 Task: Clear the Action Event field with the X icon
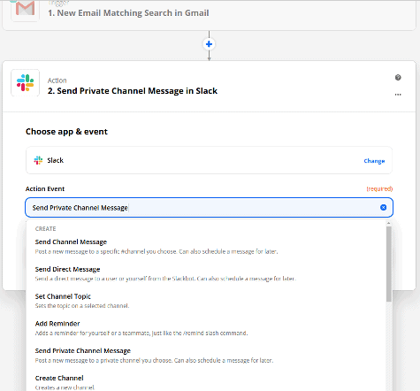[383, 208]
